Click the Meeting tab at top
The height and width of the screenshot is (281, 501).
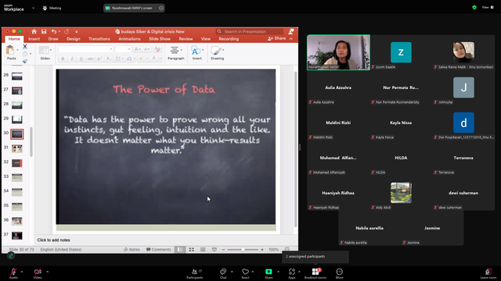(52, 8)
